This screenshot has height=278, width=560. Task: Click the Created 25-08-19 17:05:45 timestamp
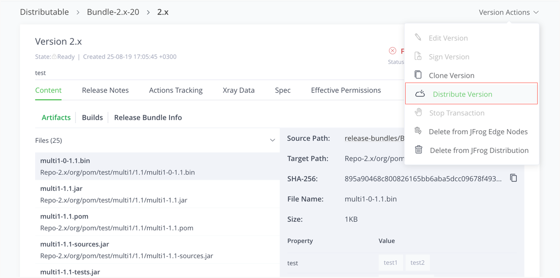pyautogui.click(x=129, y=57)
